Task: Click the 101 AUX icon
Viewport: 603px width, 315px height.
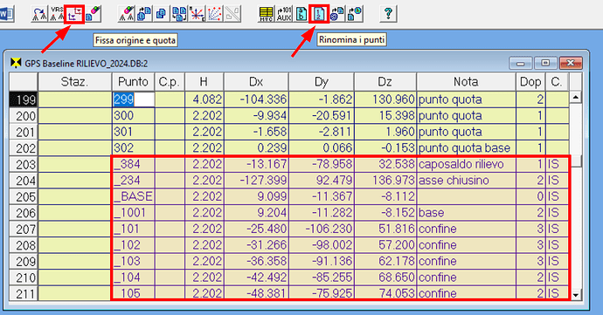Action: pos(284,14)
